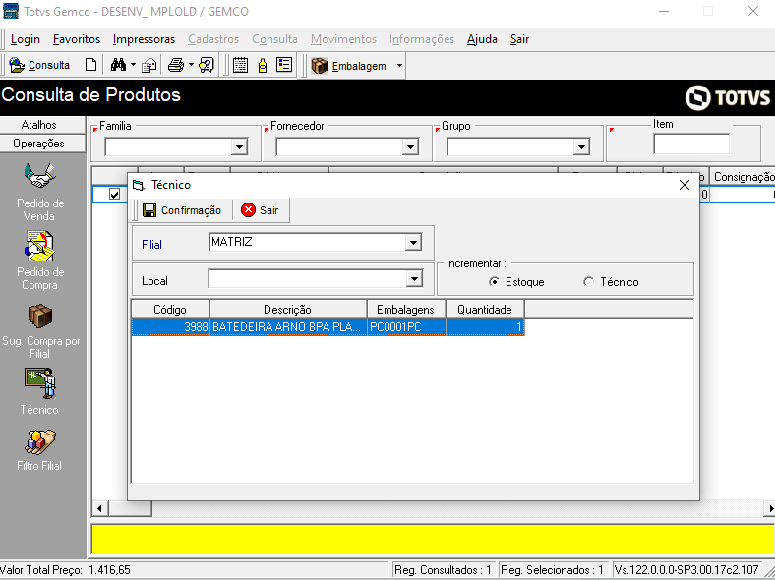Click the Técnico dialog title icon
The image size is (775, 580).
[138, 185]
